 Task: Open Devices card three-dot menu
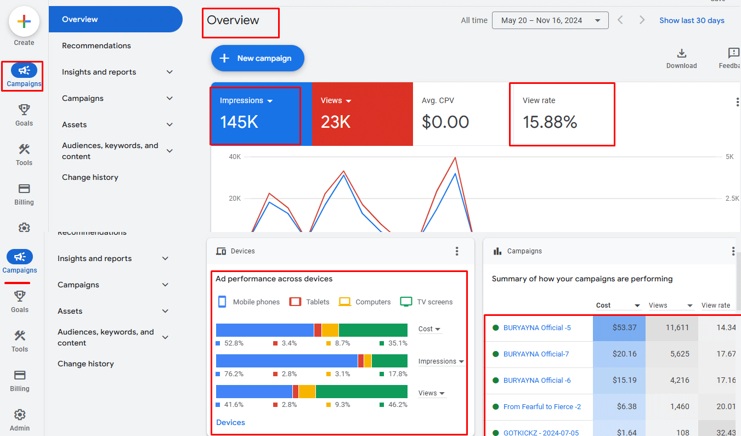coord(457,251)
